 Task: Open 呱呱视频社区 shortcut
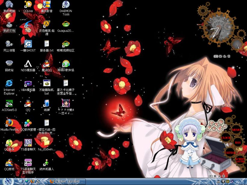(66, 46)
